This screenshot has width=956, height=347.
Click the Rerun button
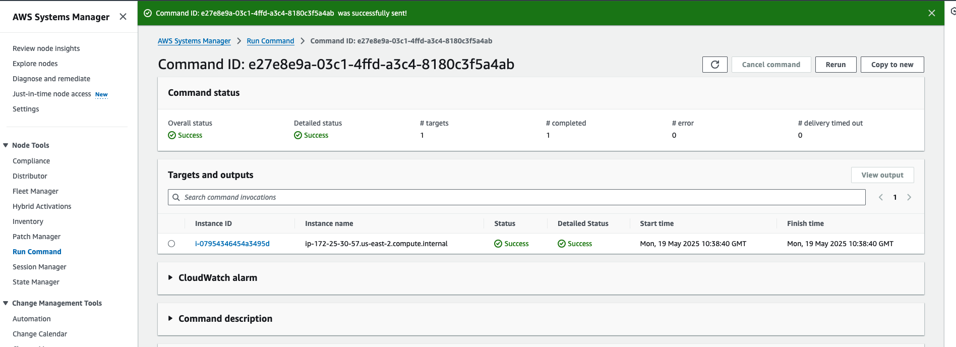pos(835,65)
